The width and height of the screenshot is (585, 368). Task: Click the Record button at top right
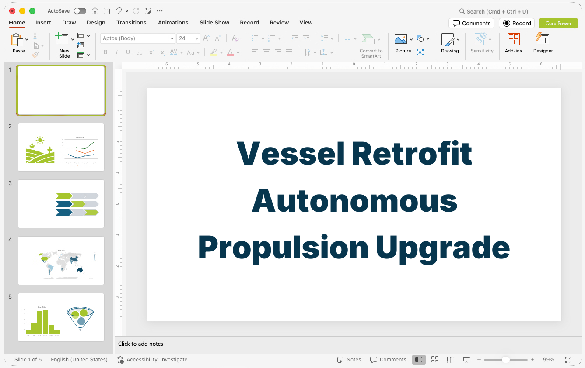(517, 23)
